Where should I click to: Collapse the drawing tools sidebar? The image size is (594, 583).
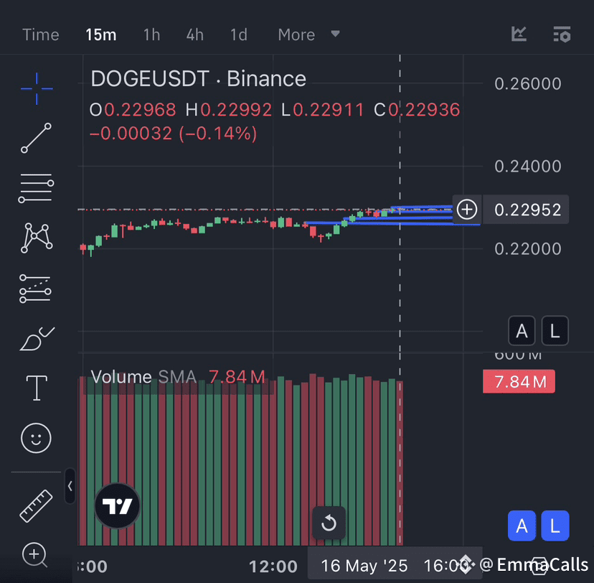click(x=70, y=486)
